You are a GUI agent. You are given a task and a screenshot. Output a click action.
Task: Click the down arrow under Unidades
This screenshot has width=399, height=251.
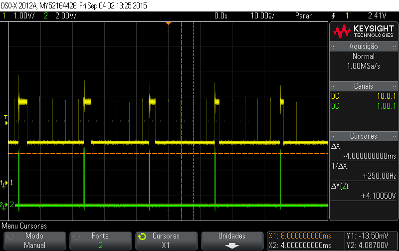232,246
